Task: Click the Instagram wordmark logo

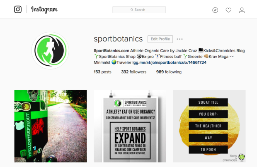Action: point(44,10)
